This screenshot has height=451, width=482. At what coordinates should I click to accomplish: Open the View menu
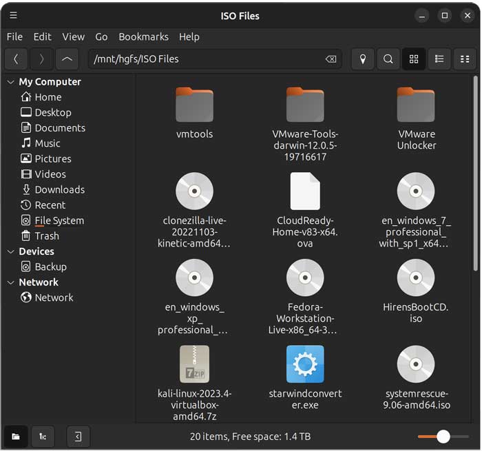pos(73,37)
